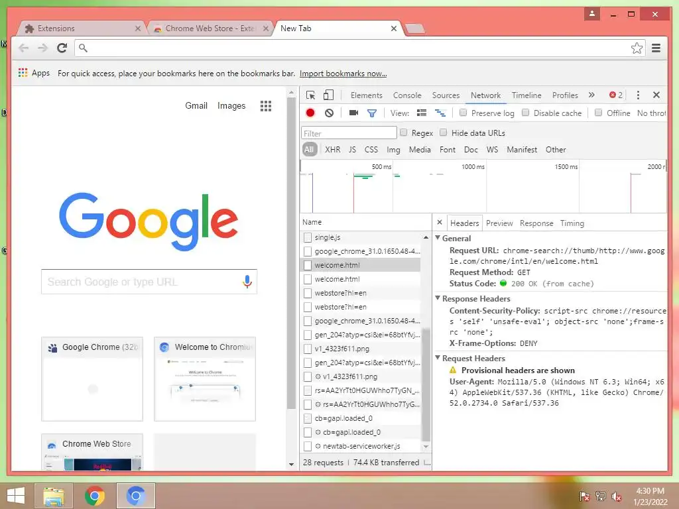
Task: Open the Preview tab of the request
Action: tap(499, 223)
